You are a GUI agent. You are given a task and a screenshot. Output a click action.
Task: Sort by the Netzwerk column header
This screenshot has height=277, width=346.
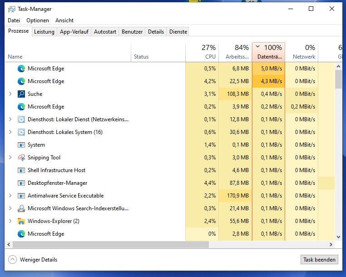click(x=302, y=52)
